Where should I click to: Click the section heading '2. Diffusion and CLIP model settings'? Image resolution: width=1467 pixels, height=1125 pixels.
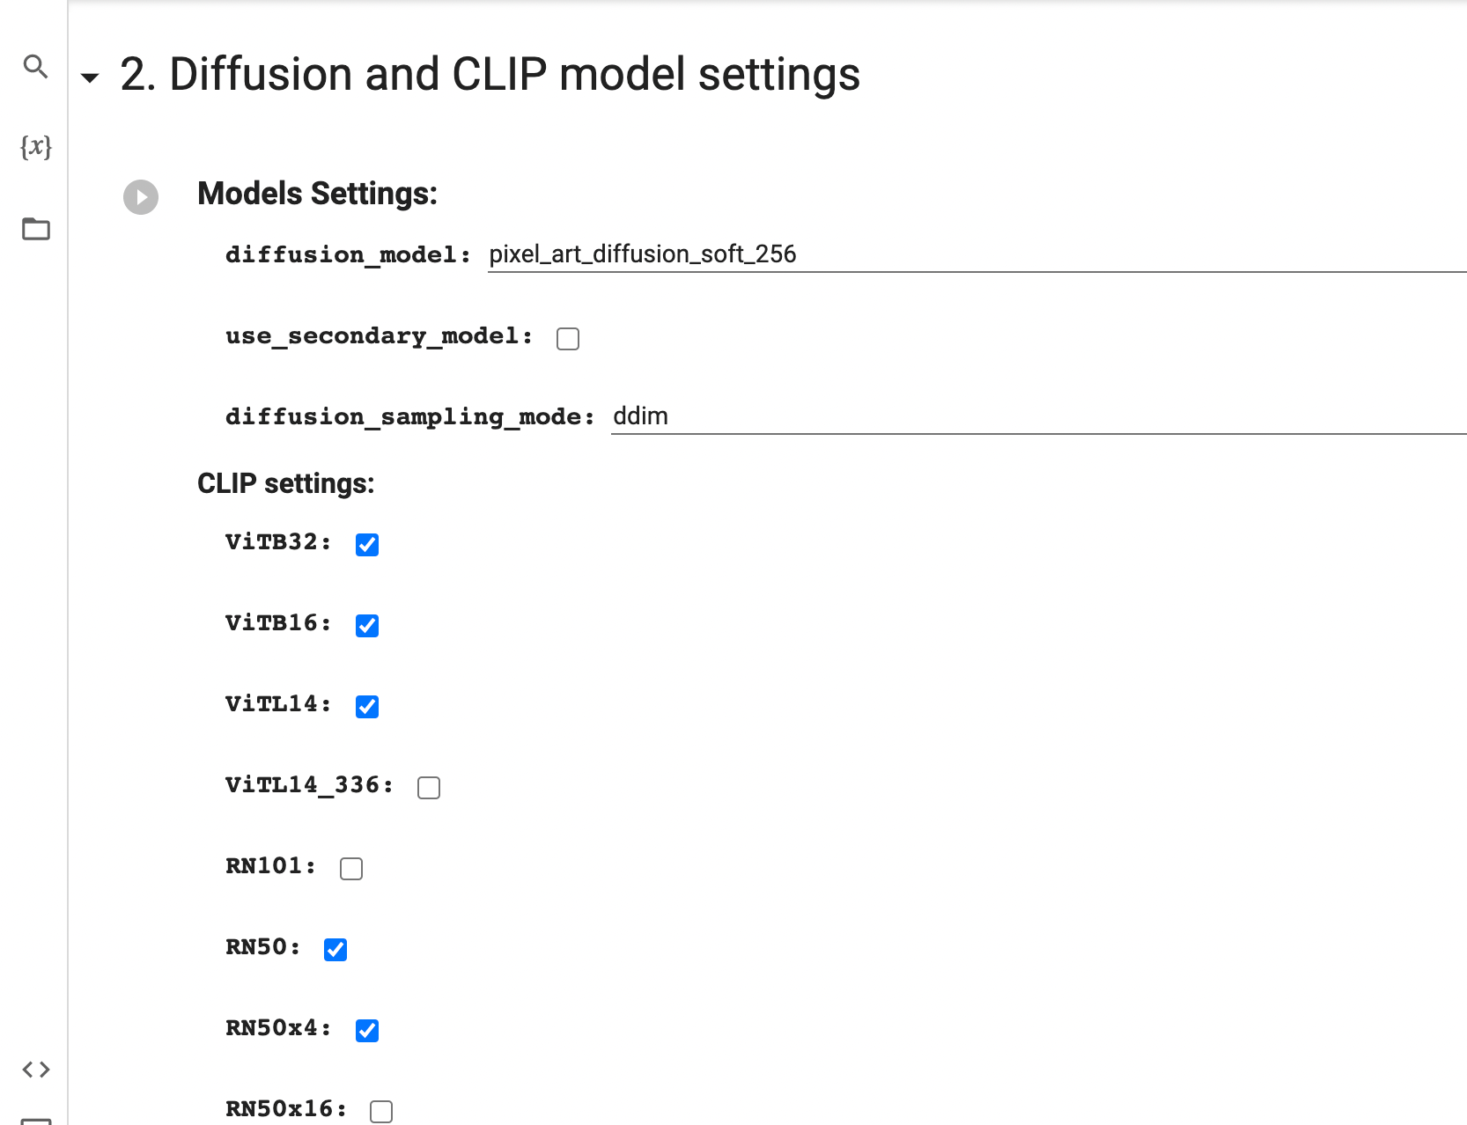(x=490, y=75)
